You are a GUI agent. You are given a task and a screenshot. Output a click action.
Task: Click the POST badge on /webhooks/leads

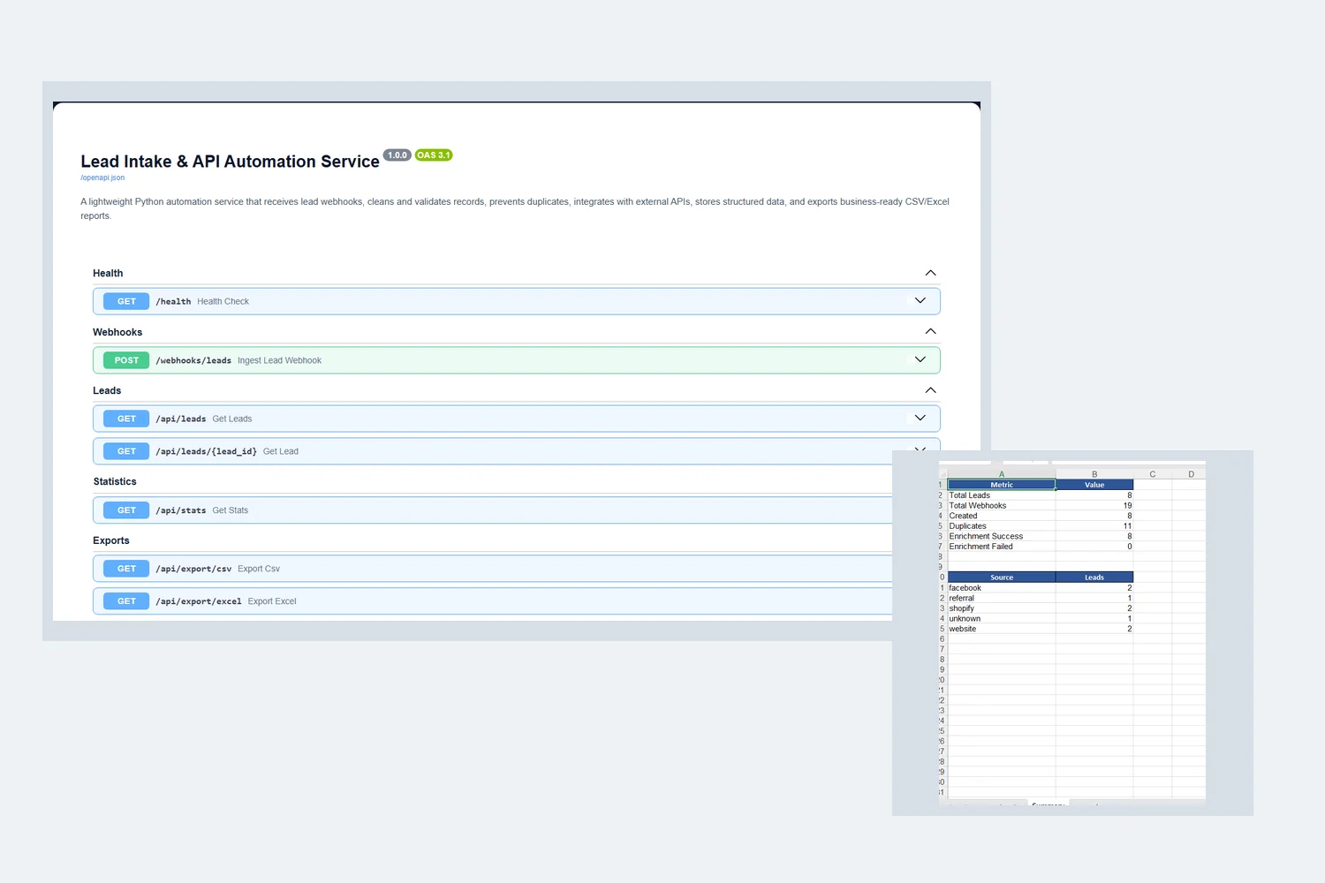(x=126, y=360)
